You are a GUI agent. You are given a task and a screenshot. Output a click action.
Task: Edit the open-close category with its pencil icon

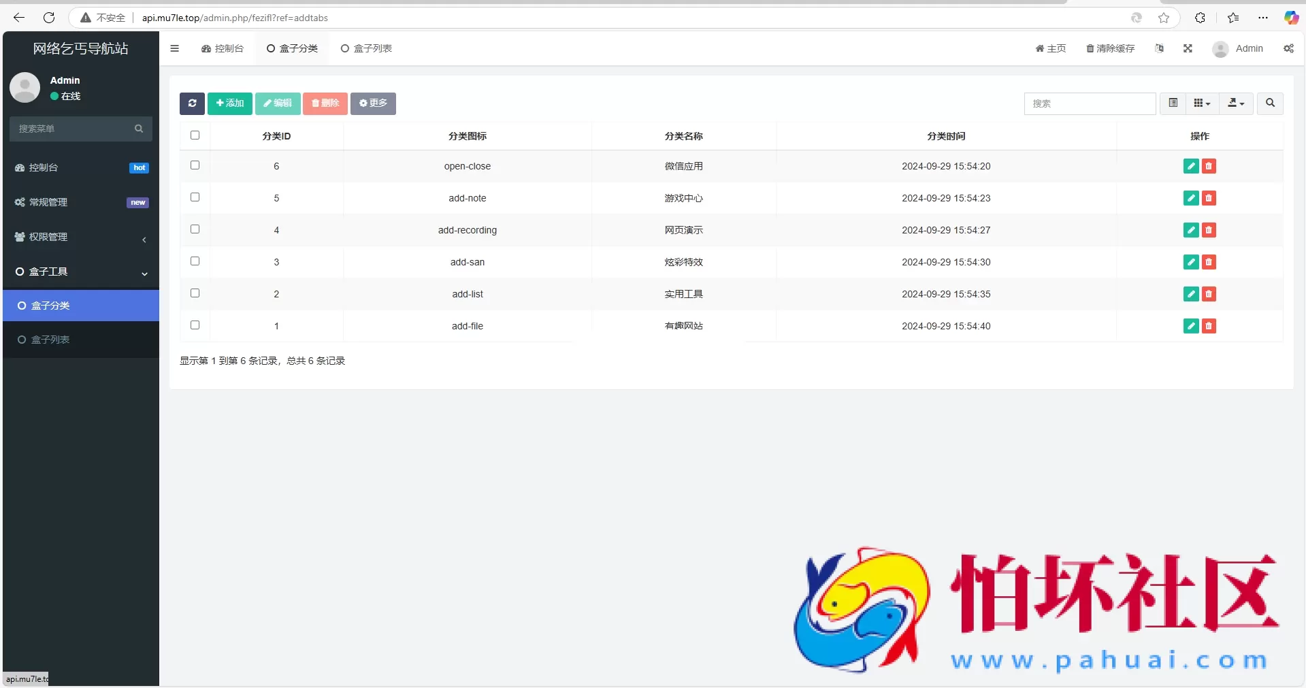pyautogui.click(x=1190, y=165)
